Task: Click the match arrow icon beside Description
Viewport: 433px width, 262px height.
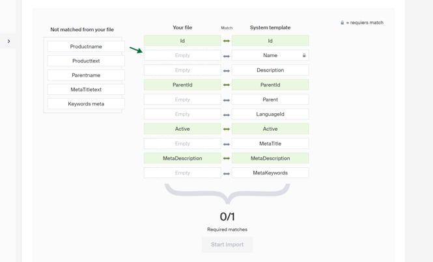Action: click(x=227, y=70)
